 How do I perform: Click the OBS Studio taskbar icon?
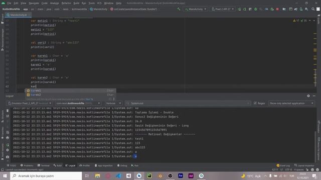(170, 175)
